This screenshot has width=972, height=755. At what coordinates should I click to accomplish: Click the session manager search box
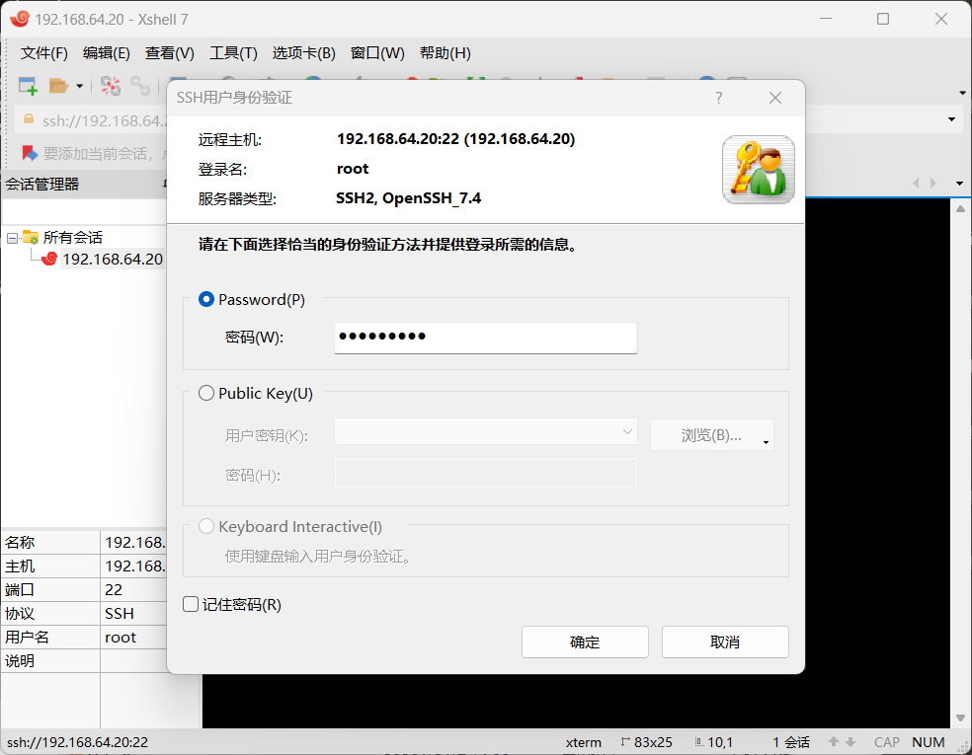[x=84, y=211]
